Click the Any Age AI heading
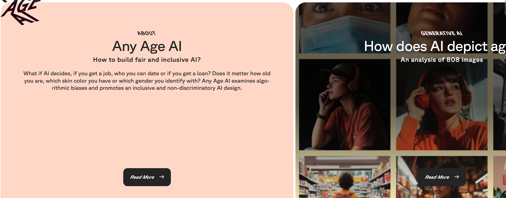The image size is (506, 198). point(147,46)
